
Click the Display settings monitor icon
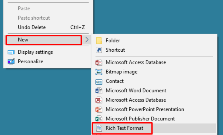(11, 52)
